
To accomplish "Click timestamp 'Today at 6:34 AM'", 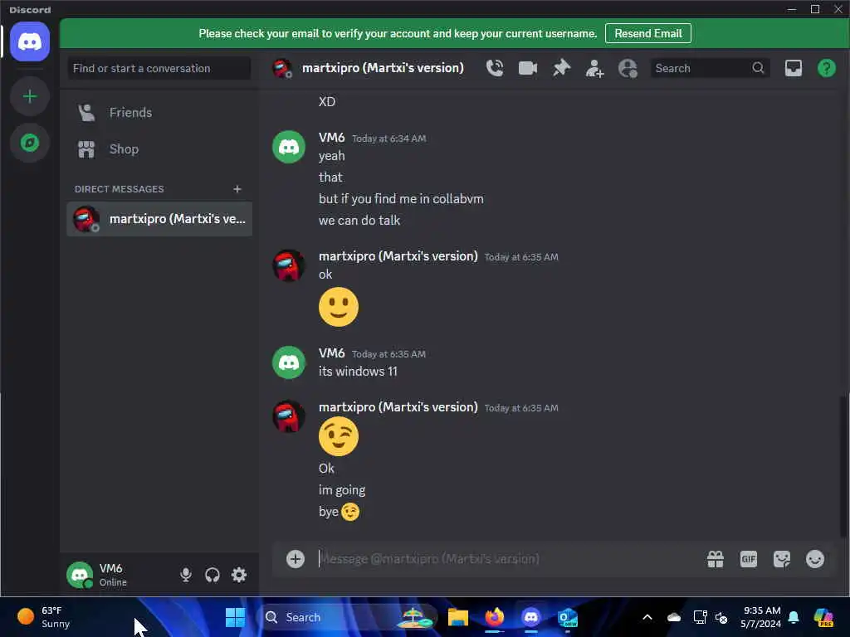I will (388, 139).
